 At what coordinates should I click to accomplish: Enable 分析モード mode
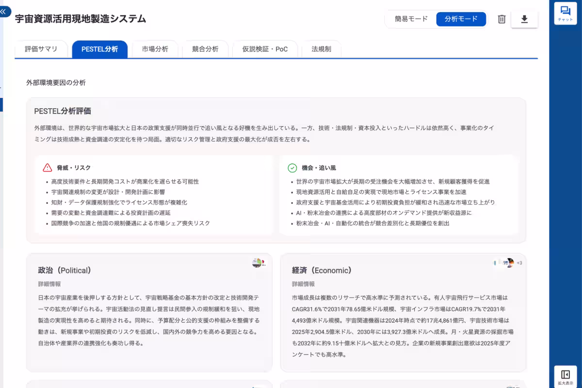click(x=461, y=19)
